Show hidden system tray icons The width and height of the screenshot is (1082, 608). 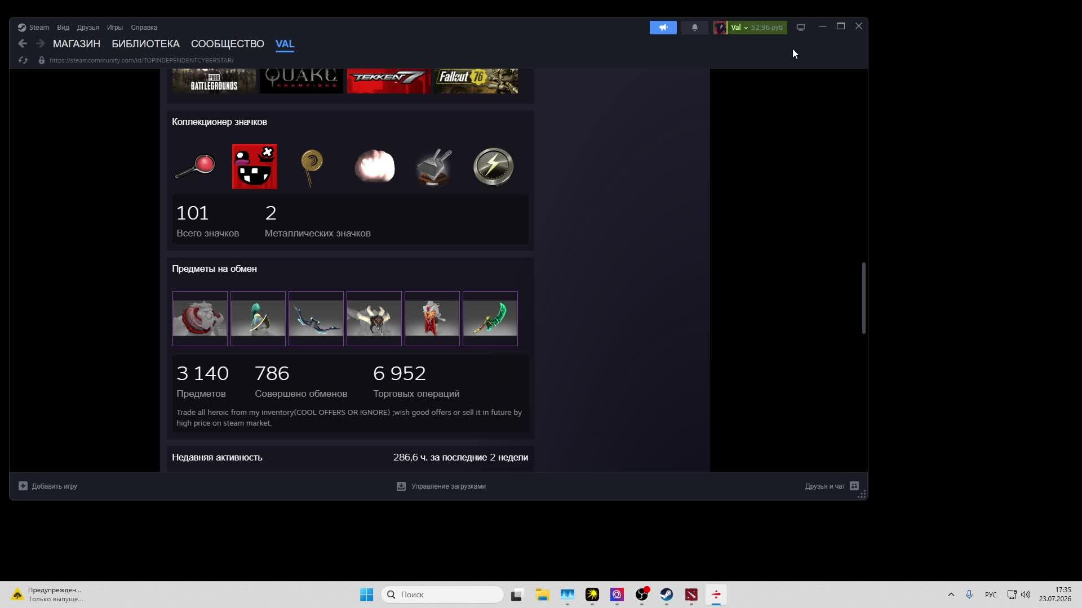(951, 594)
